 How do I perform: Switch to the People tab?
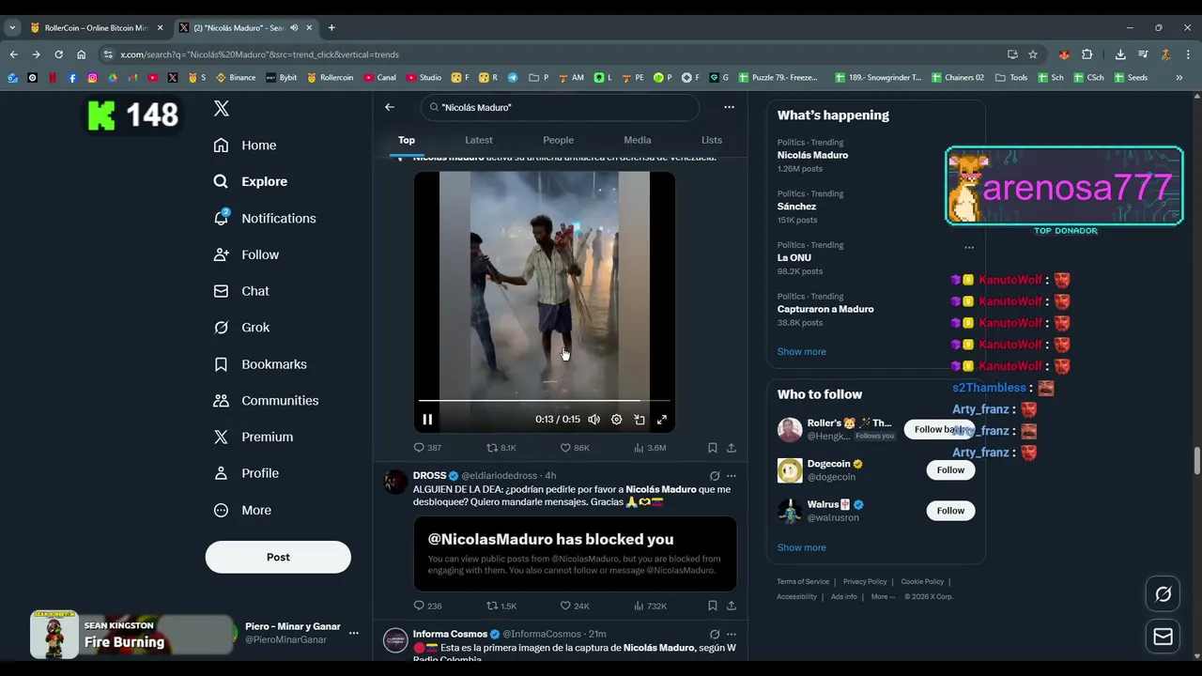coord(558,140)
